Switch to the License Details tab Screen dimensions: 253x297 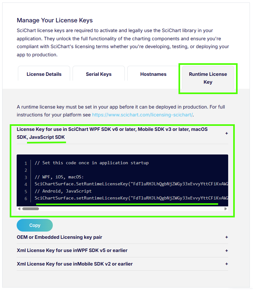click(44, 74)
